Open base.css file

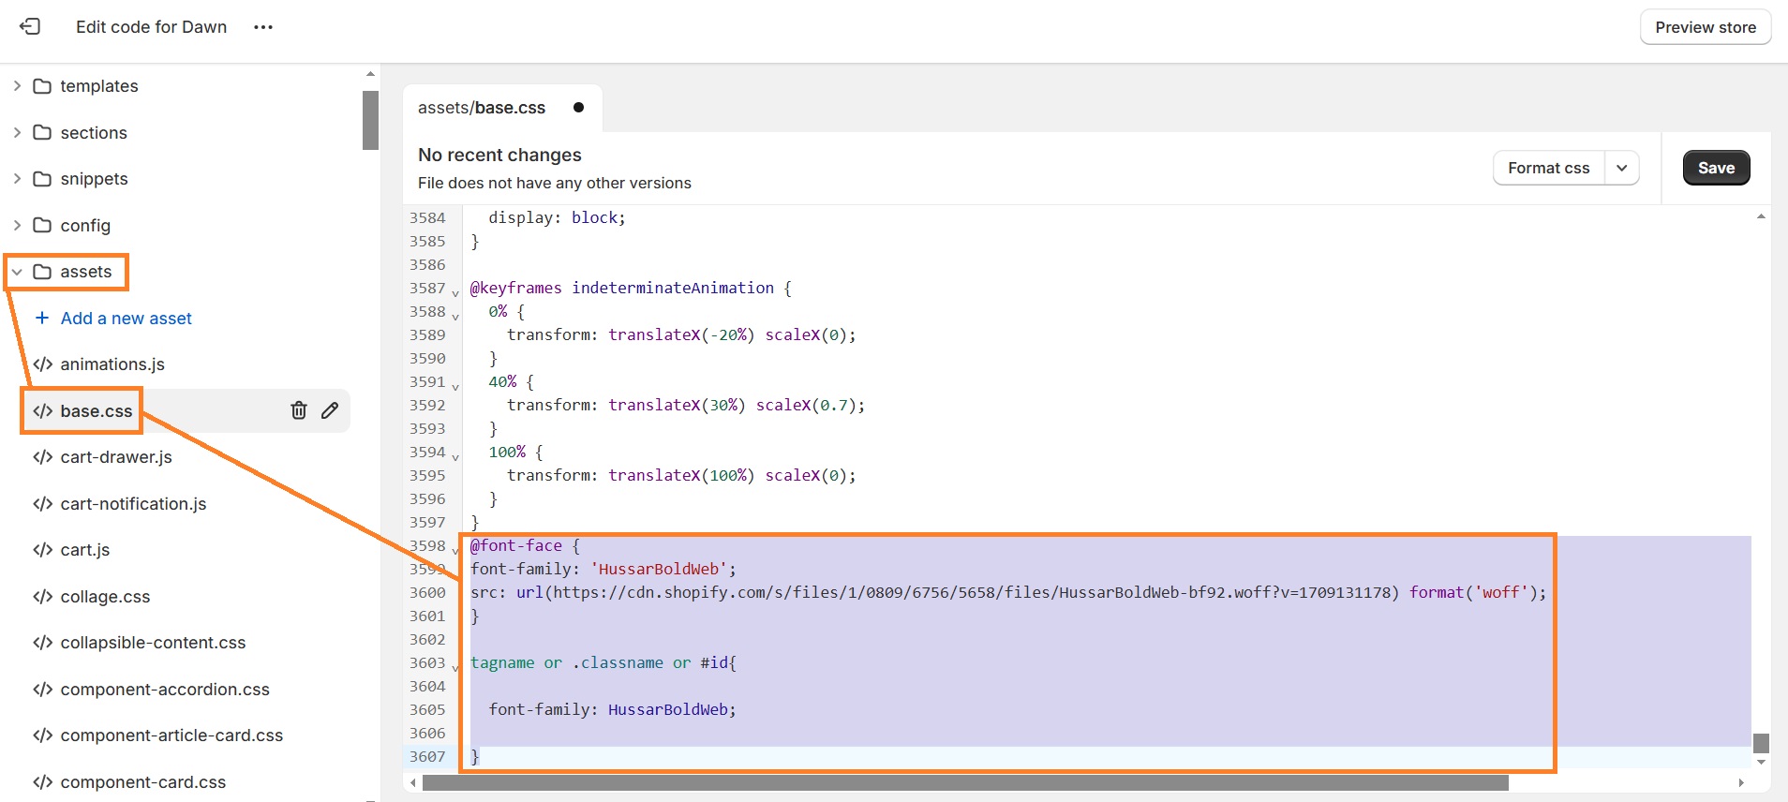pos(97,411)
